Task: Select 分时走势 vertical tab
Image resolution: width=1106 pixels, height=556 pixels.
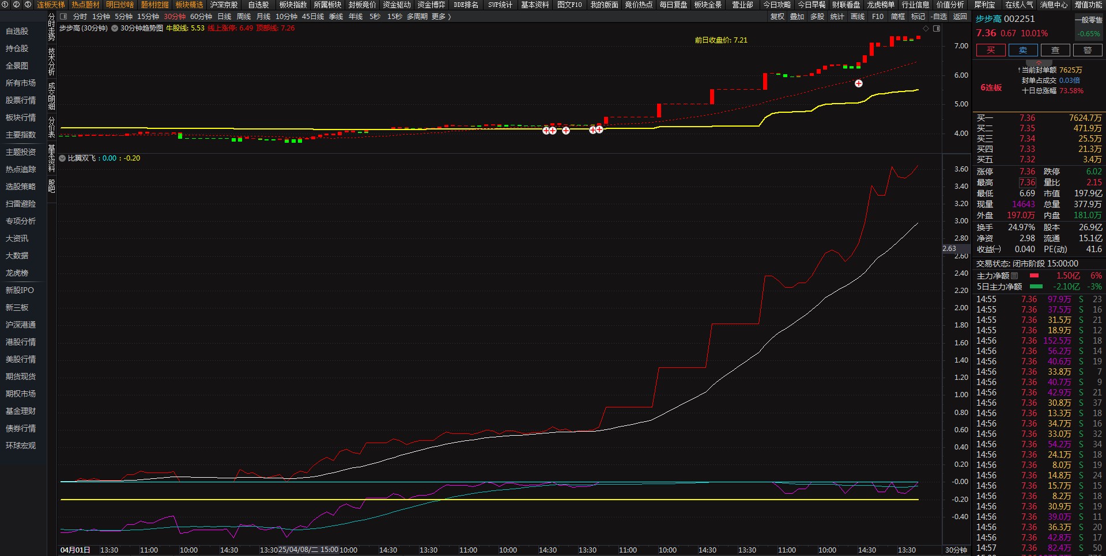Action: (x=51, y=28)
